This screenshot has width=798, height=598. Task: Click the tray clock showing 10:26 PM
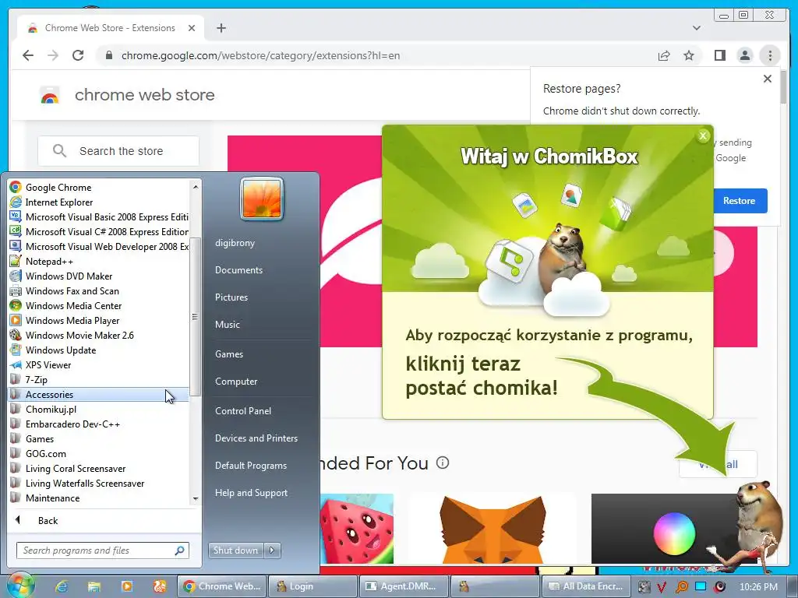coord(758,587)
